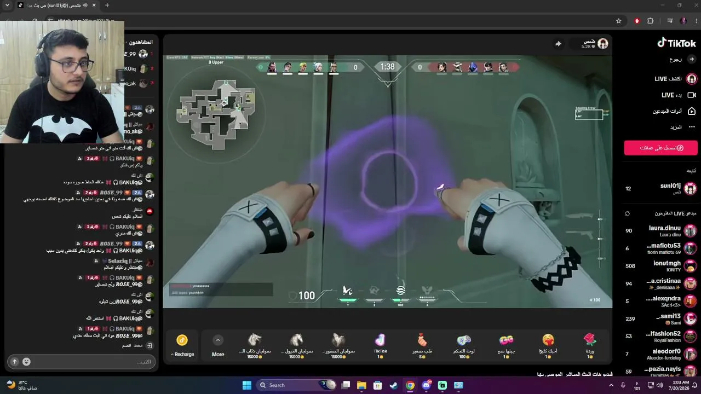Open the emoji picker in chat
The height and width of the screenshot is (394, 701).
[26, 362]
